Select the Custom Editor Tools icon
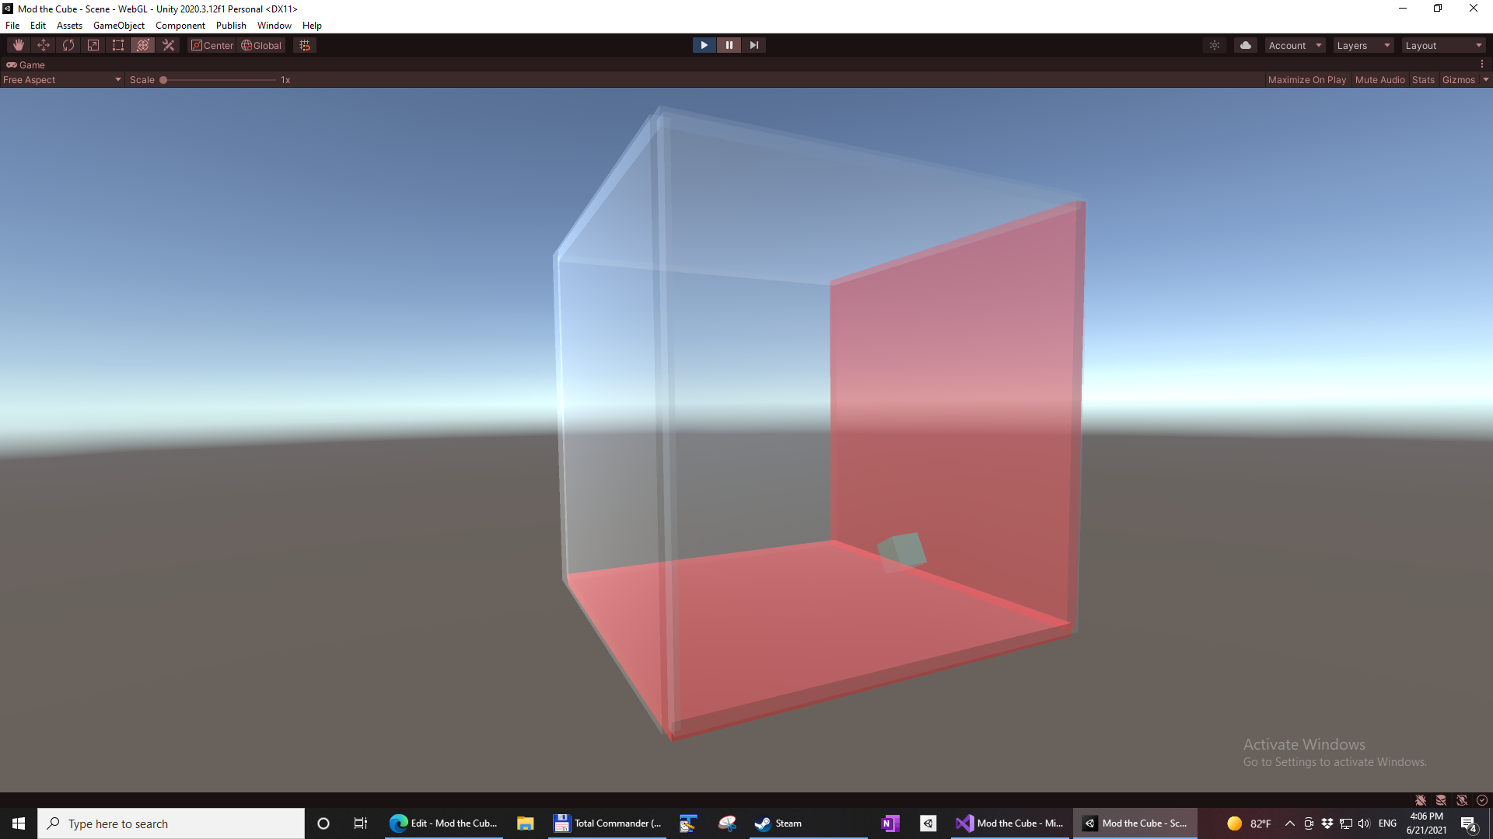The image size is (1493, 839). (168, 45)
